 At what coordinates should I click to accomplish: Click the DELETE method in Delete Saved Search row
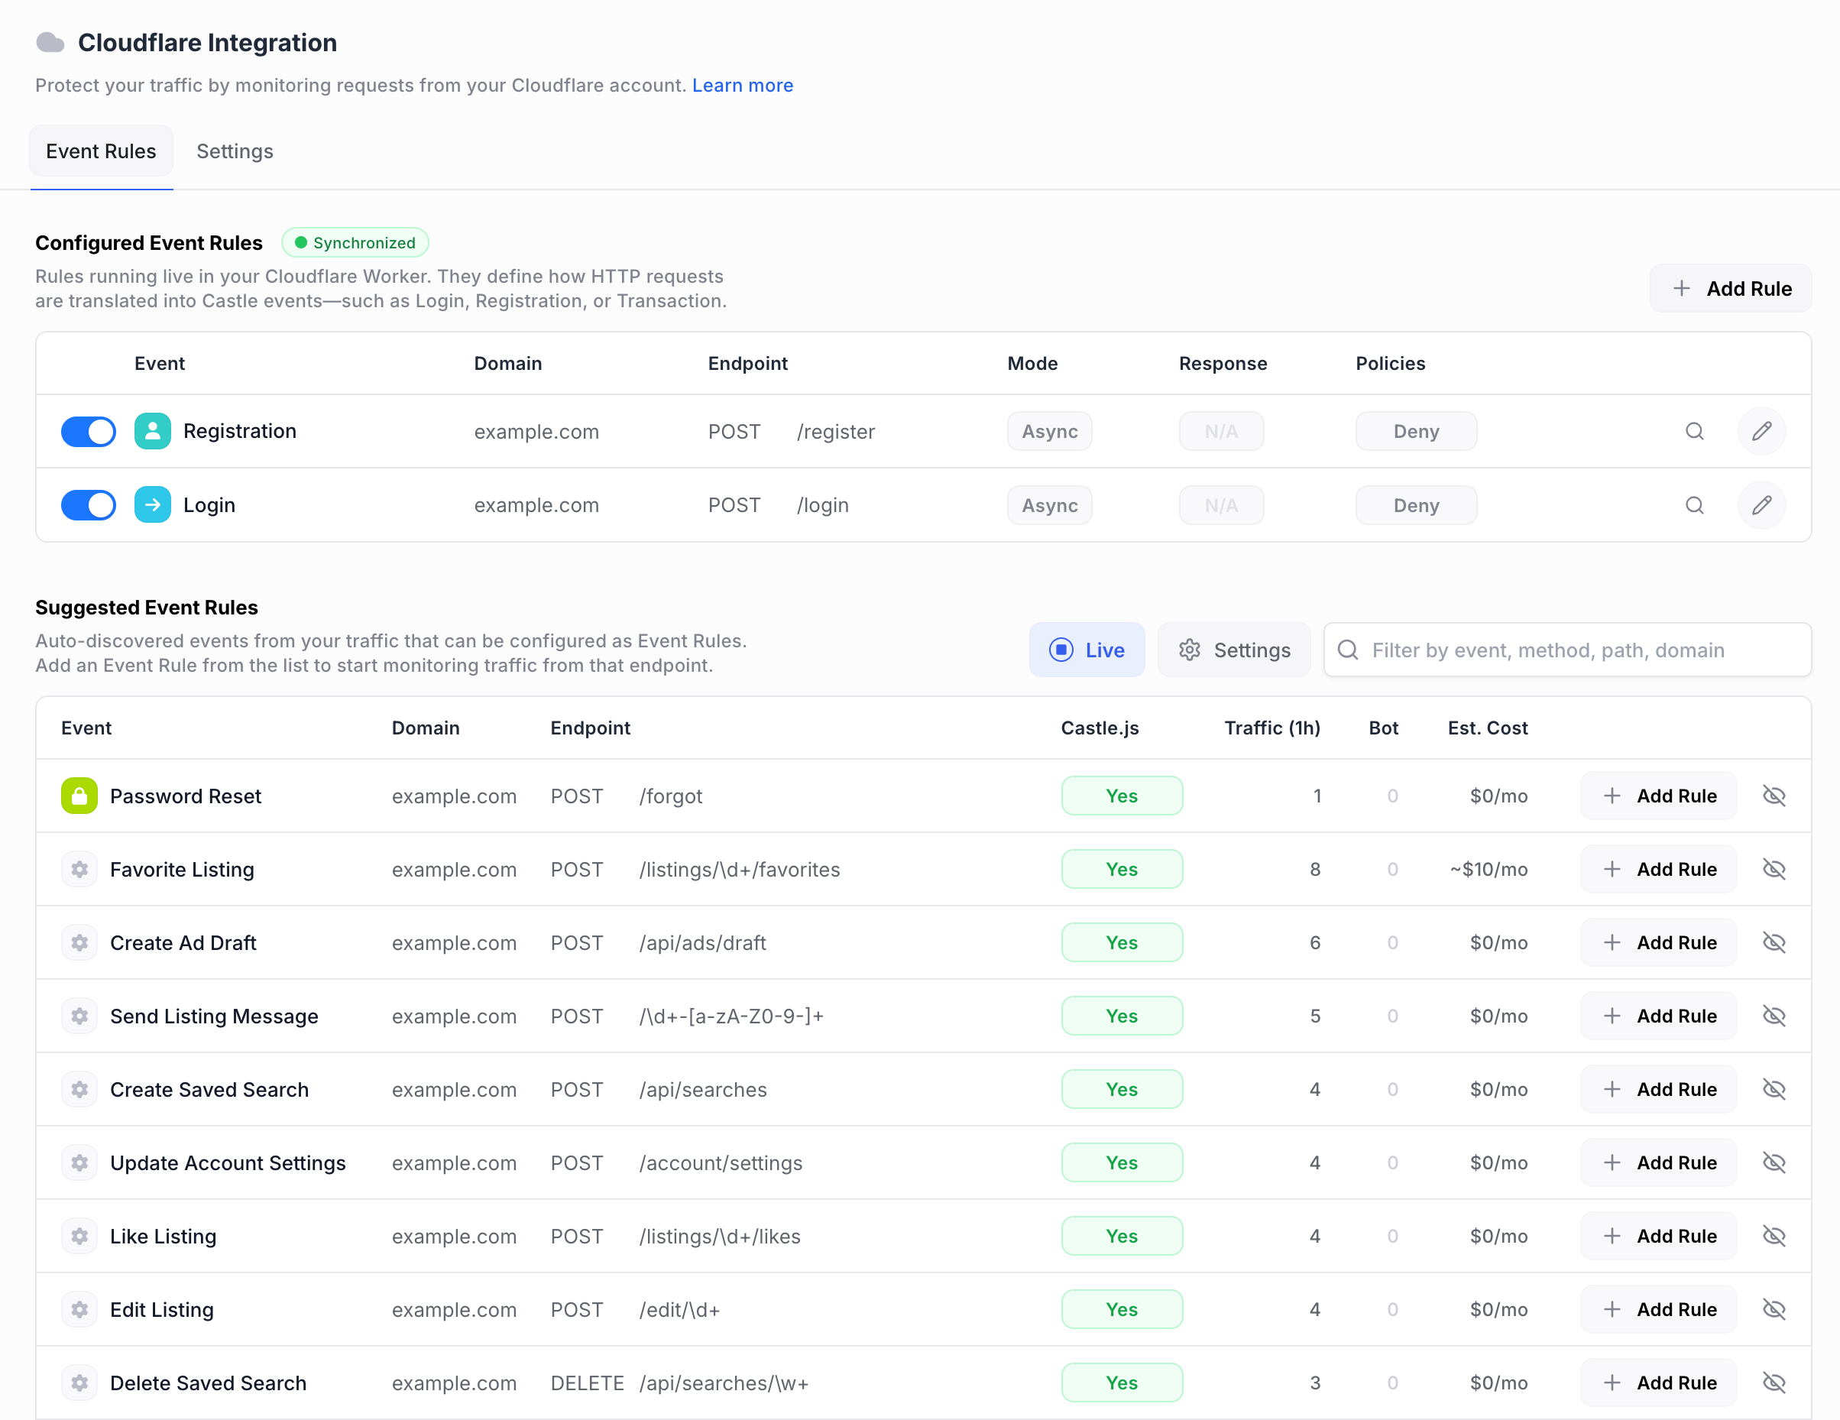[x=587, y=1382]
